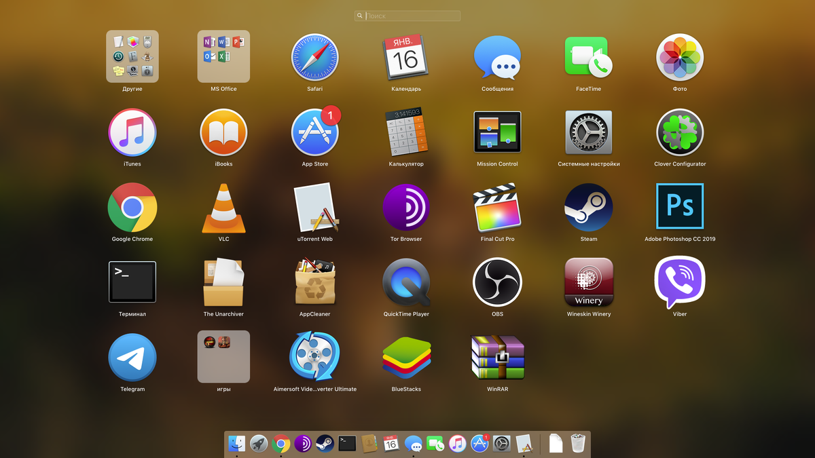Launch uTorrent Web from the Launchpad grid

pos(316,208)
